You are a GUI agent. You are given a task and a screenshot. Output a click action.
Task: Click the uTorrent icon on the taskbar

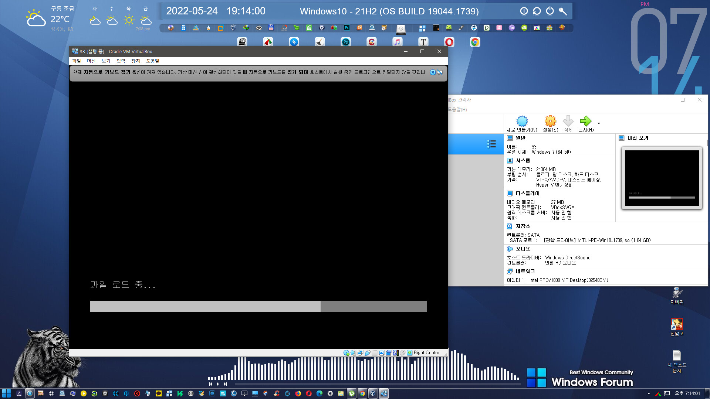(x=351, y=393)
